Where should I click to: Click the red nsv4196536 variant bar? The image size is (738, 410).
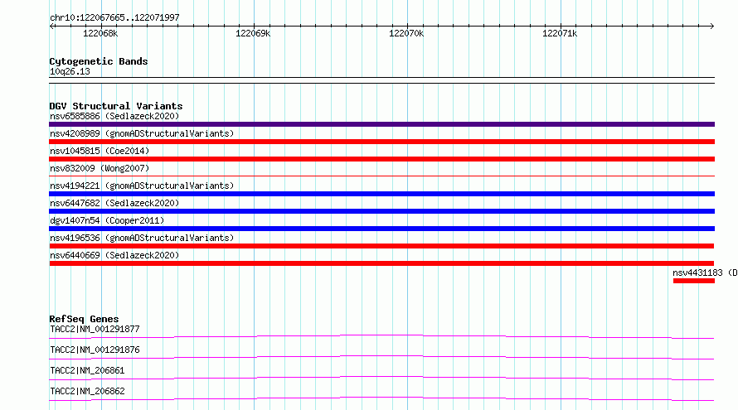381,246
